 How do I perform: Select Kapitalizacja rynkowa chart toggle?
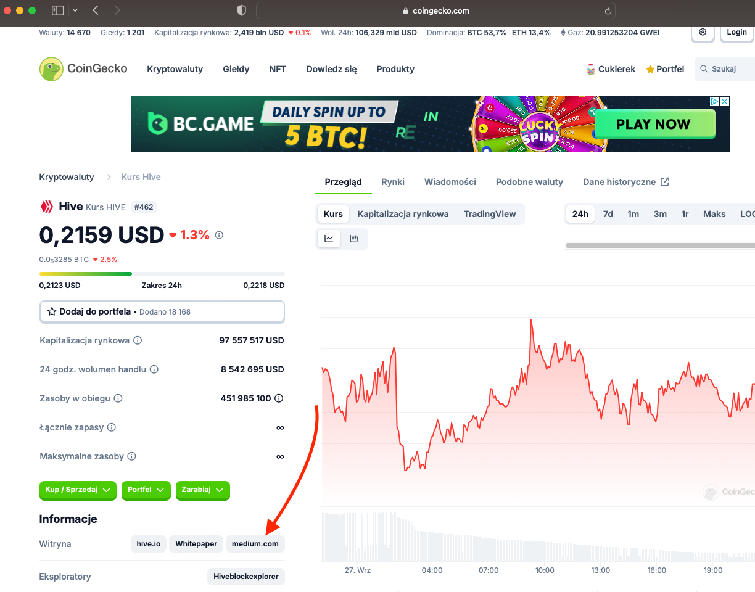tap(403, 214)
